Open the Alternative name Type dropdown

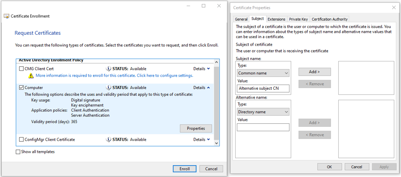(x=263, y=112)
